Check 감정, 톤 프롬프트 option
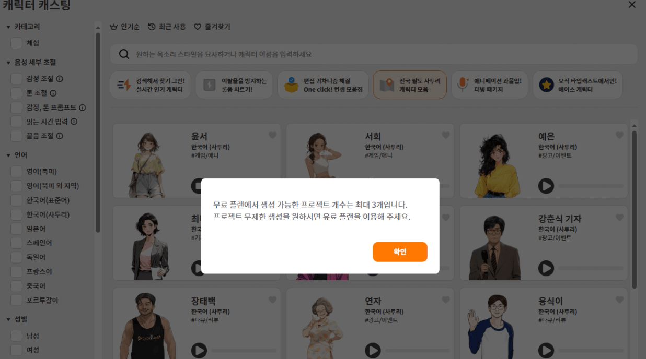Viewport: 646px width, 359px height. click(17, 107)
